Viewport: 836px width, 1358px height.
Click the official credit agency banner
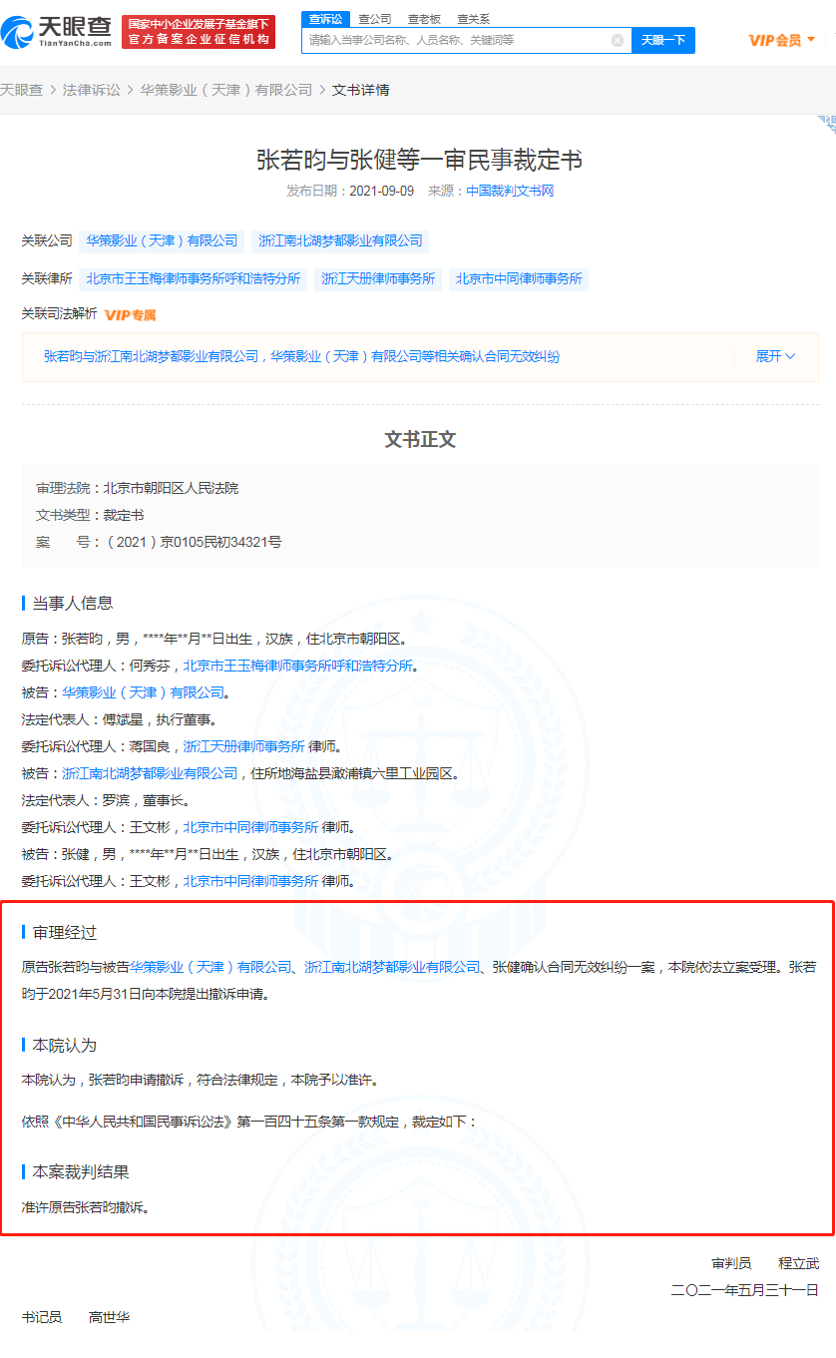(x=199, y=32)
